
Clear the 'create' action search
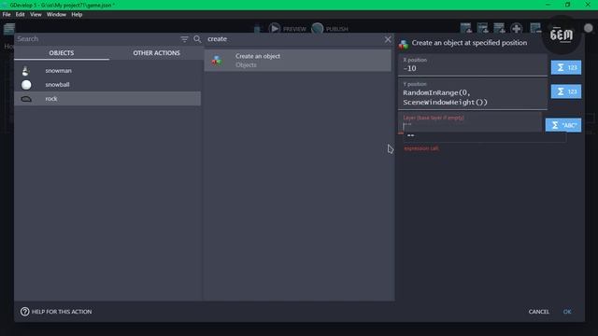388,39
